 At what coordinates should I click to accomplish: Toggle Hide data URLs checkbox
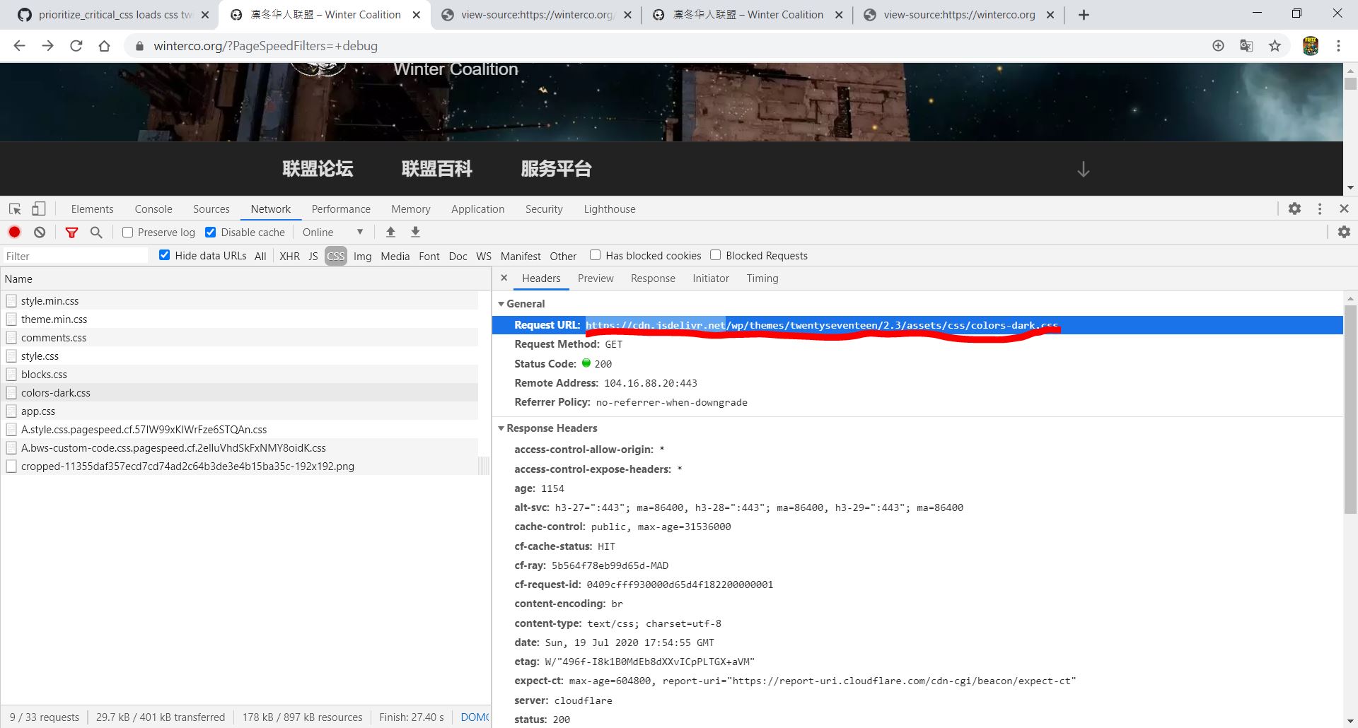pyautogui.click(x=164, y=255)
